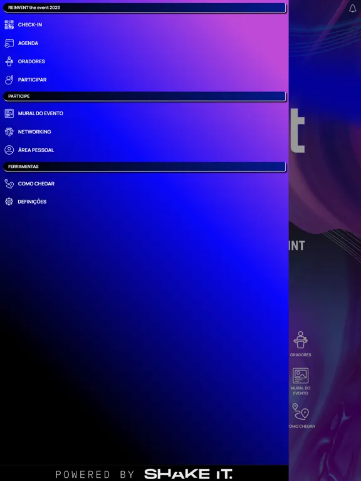Image resolution: width=361 pixels, height=481 pixels.
Task: Click the FERRAMENTAS section header
Action: tap(144, 167)
